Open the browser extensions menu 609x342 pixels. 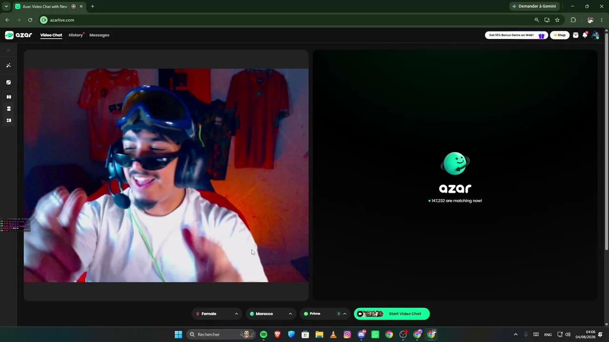pyautogui.click(x=573, y=20)
